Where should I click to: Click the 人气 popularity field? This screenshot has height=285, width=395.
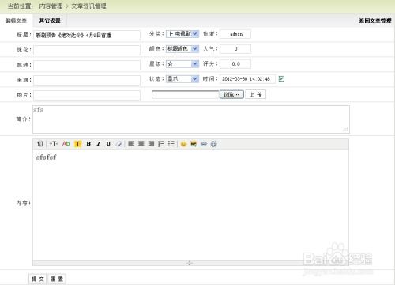235,49
